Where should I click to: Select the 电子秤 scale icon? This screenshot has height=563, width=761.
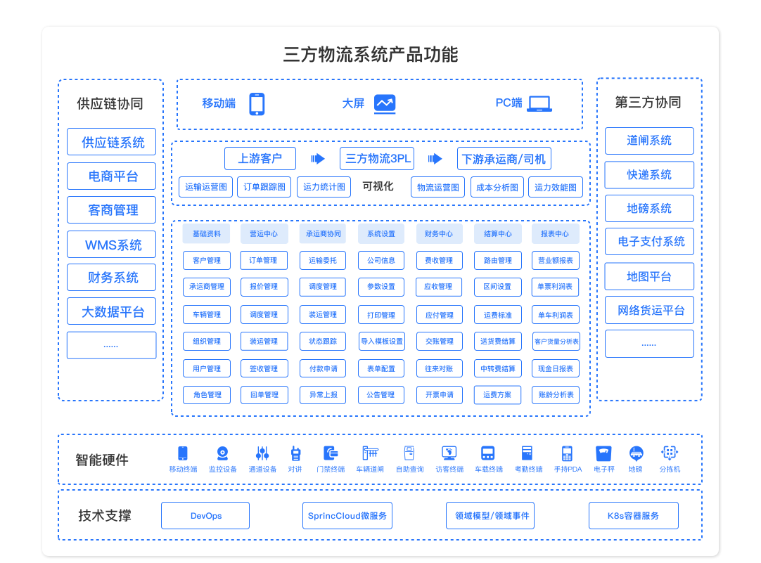[x=603, y=453]
